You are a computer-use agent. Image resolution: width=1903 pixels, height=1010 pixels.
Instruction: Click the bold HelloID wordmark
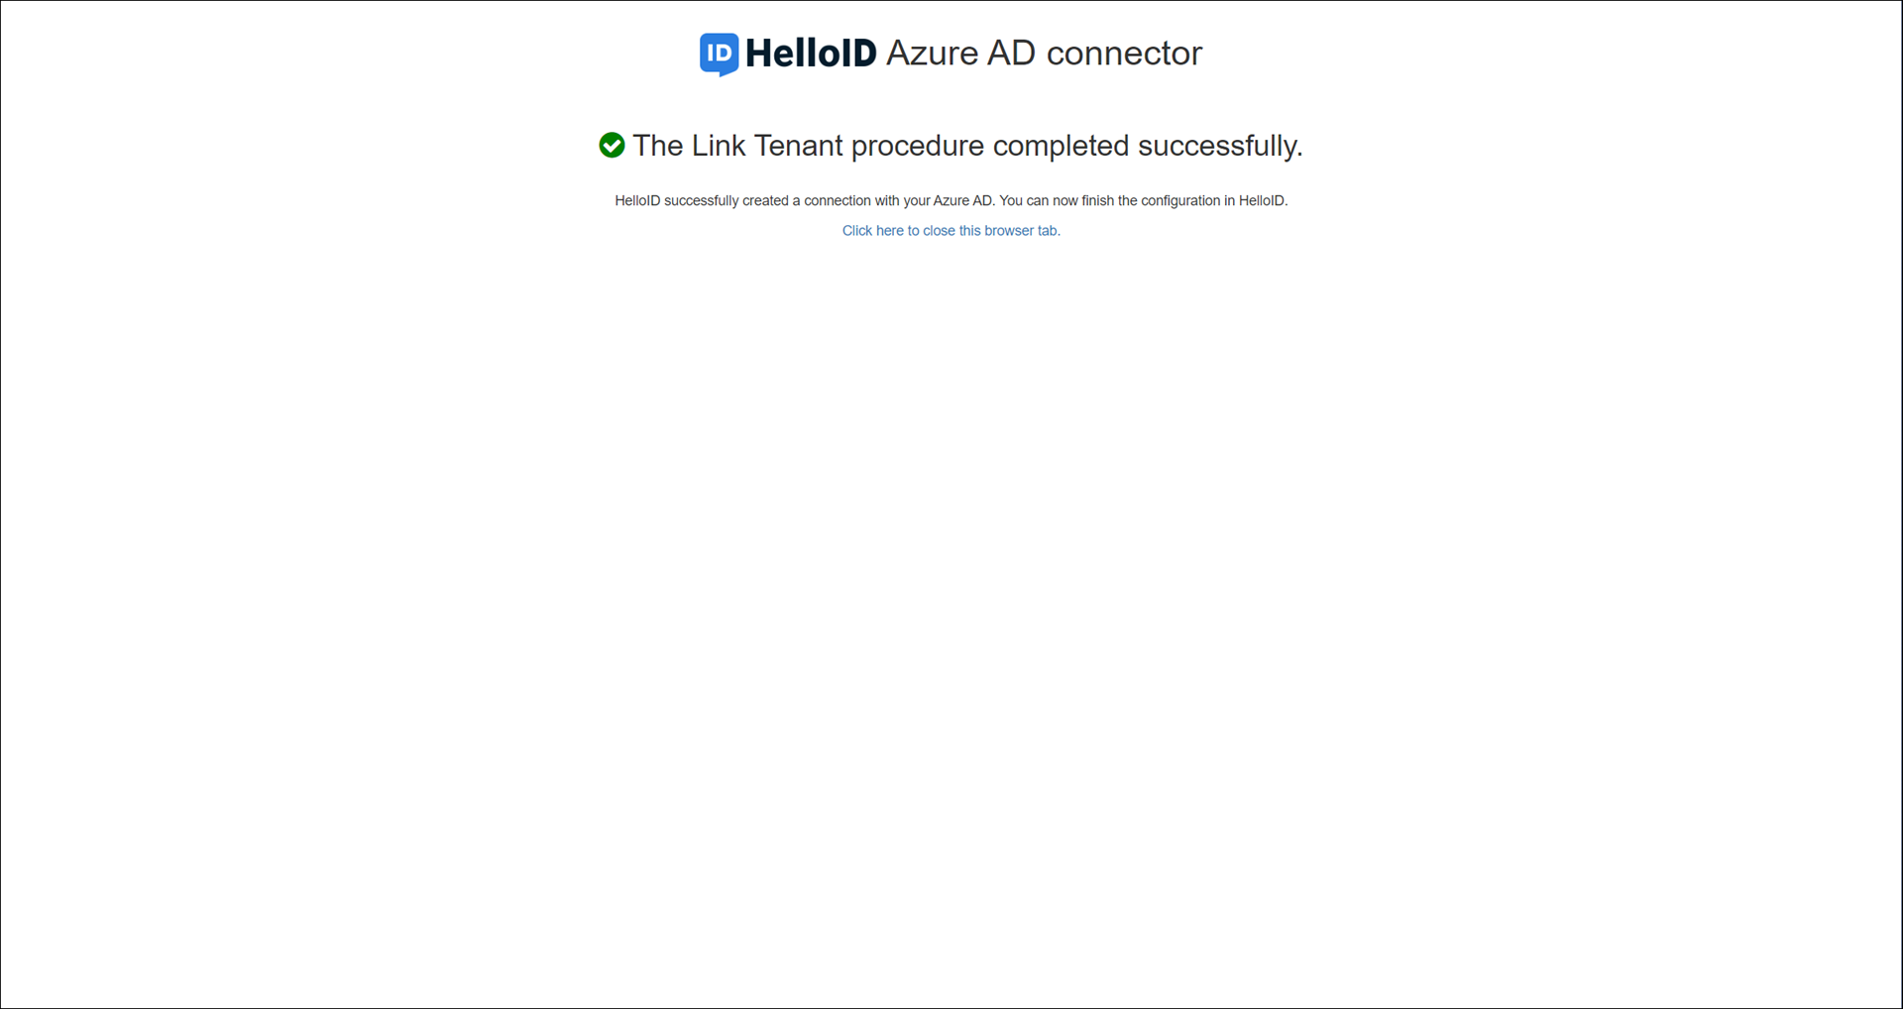click(811, 54)
